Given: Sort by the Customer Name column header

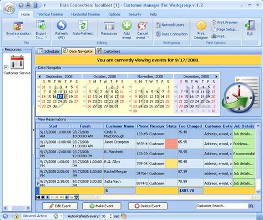Looking at the screenshot, I should tap(120, 126).
